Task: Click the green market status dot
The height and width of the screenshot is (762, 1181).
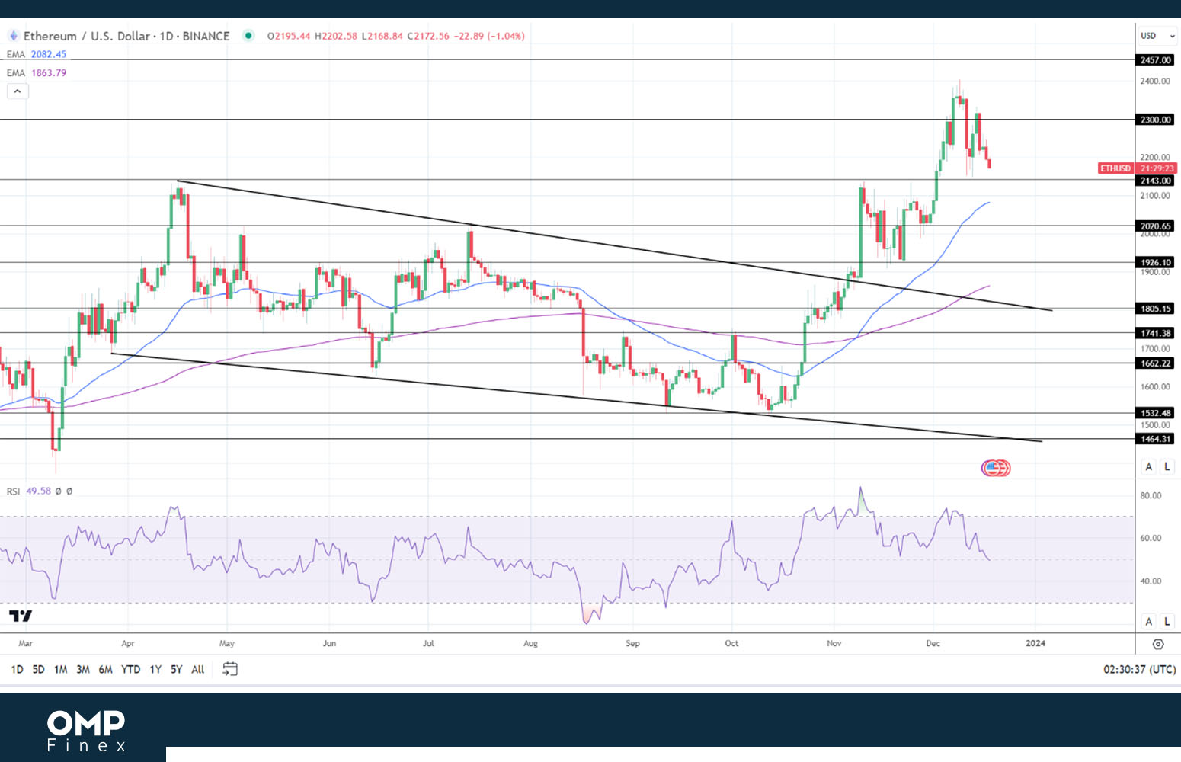Action: 248,35
